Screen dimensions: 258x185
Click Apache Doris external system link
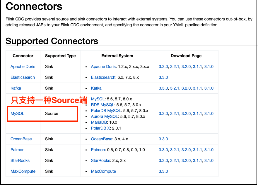tap(103, 67)
